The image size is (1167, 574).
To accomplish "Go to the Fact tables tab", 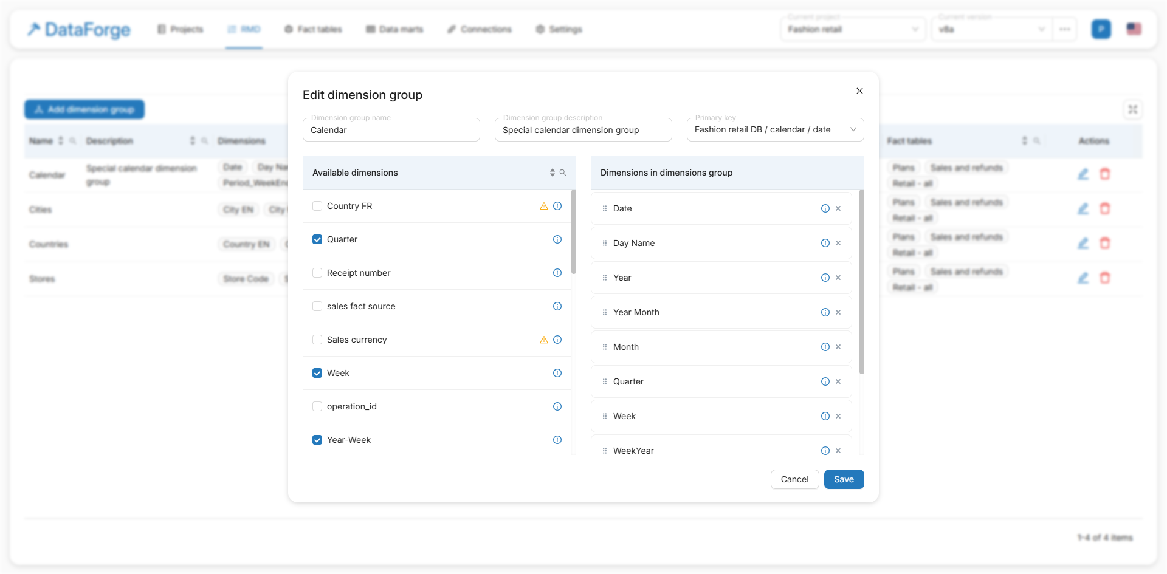I will point(313,29).
